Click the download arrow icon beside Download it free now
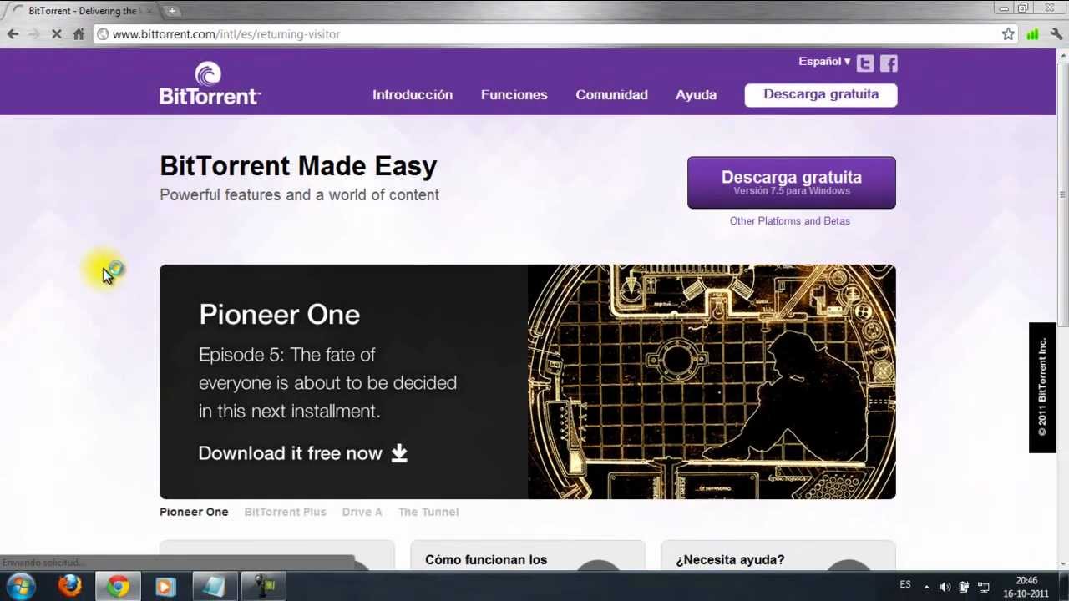This screenshot has height=601, width=1069. point(399,453)
